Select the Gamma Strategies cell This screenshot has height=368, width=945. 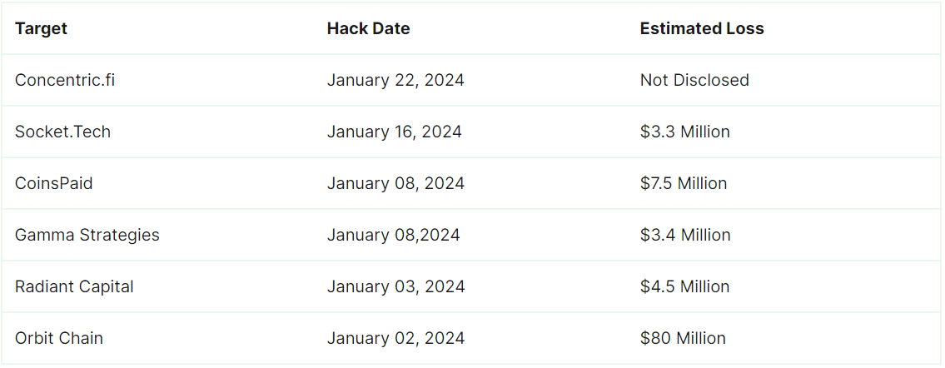pos(87,235)
